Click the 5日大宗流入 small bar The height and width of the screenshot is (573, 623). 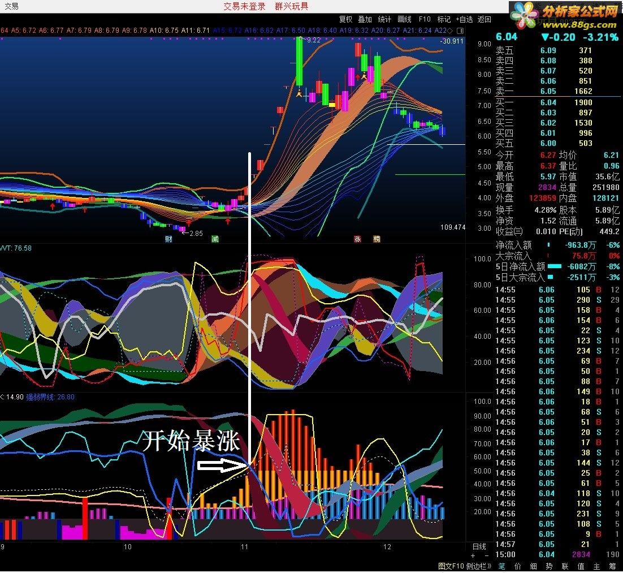point(550,277)
